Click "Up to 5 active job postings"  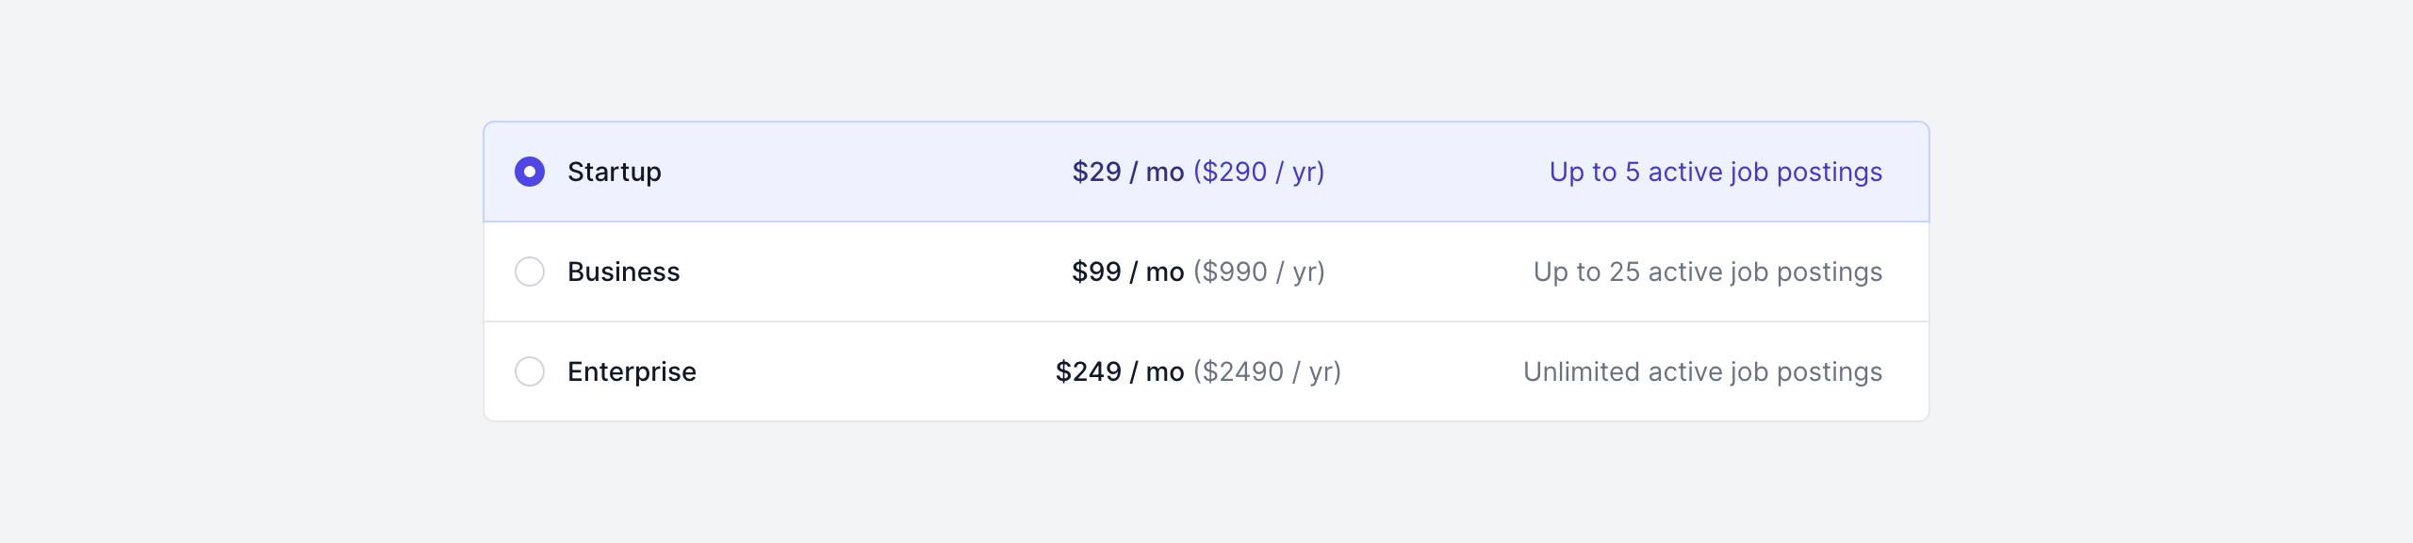[1715, 172]
